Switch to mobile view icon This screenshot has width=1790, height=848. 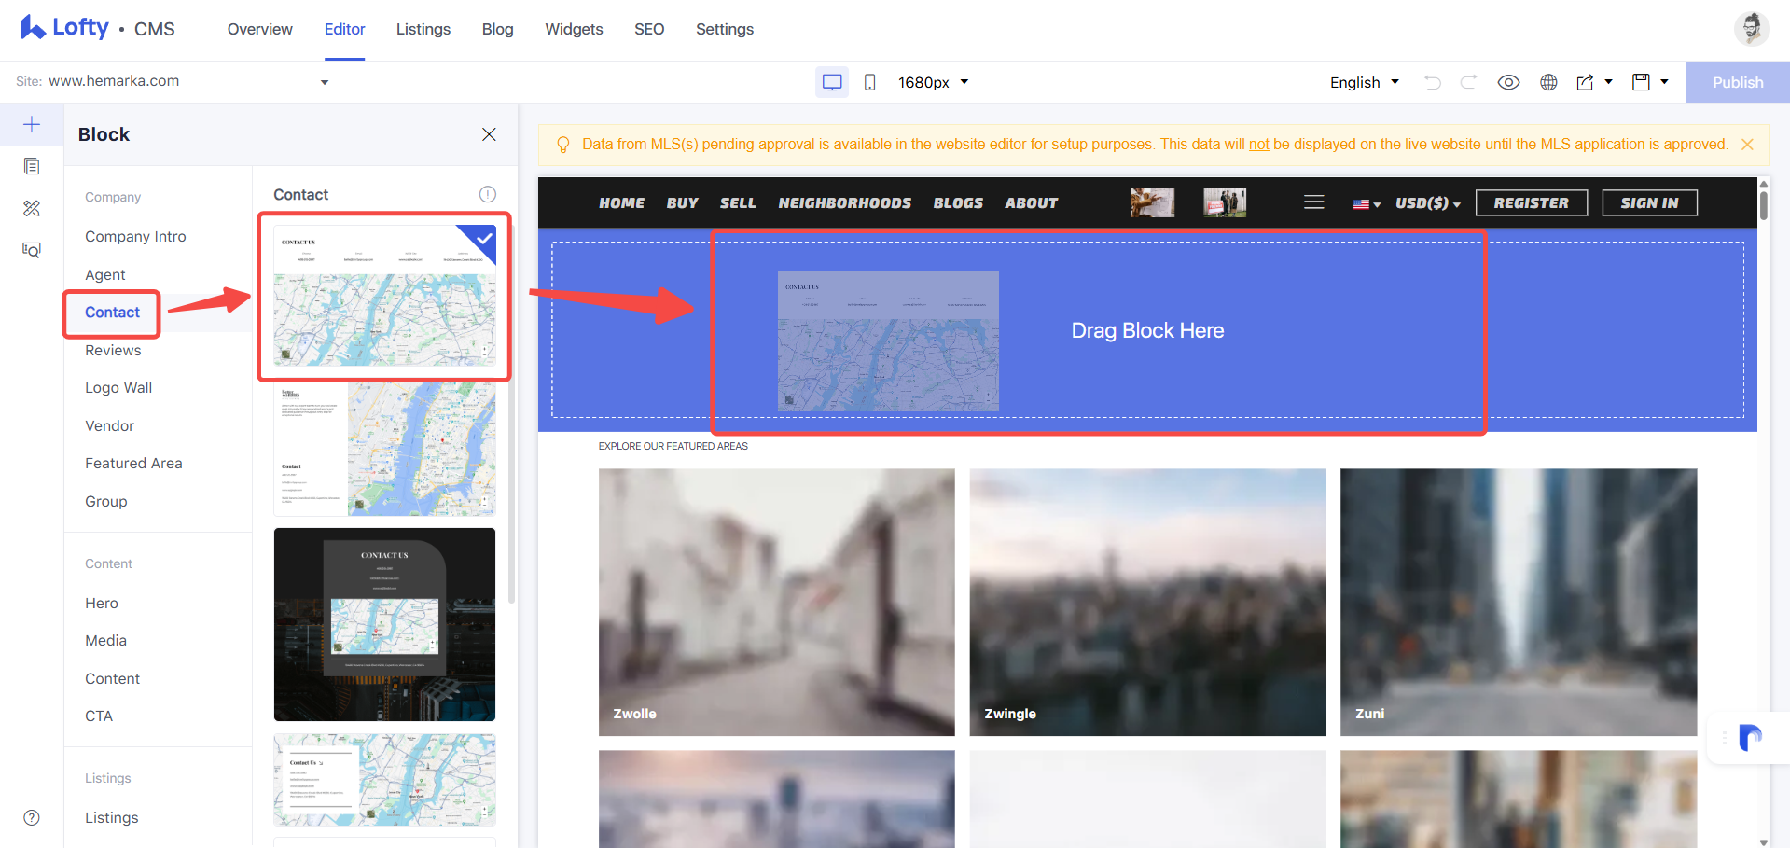click(869, 82)
